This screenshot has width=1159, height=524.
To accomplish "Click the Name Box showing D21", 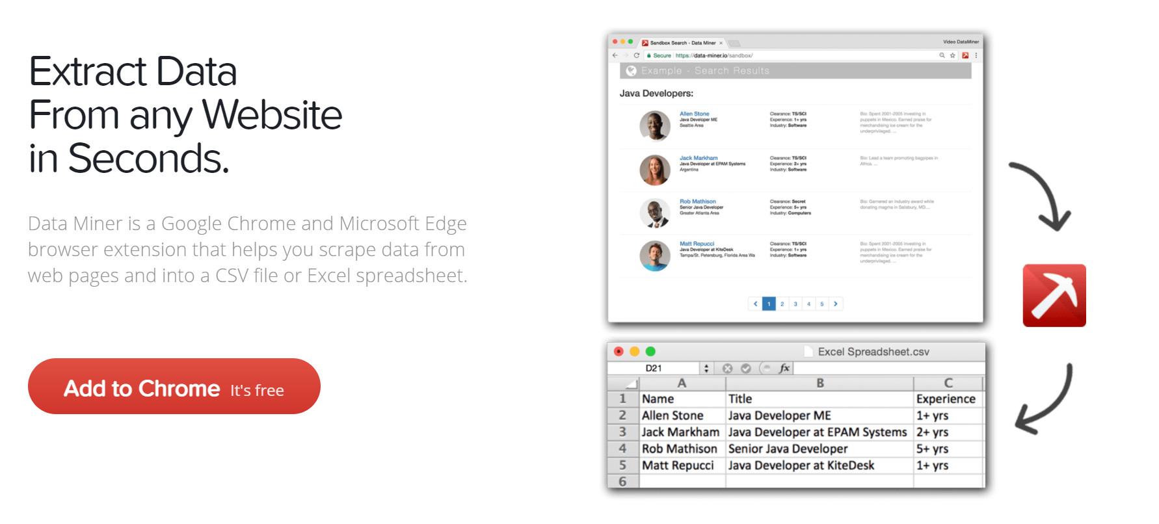I will [654, 369].
